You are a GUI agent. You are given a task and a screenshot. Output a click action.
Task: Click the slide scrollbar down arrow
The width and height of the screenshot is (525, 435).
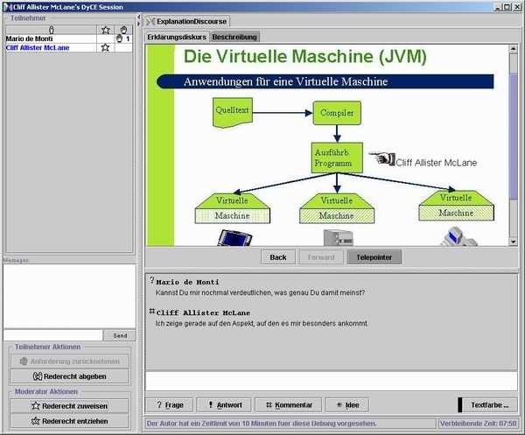[514, 240]
